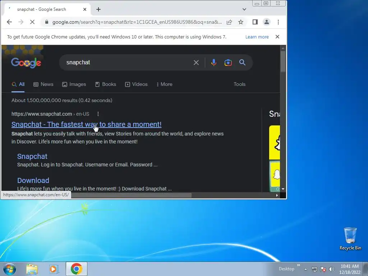The width and height of the screenshot is (368, 276).
Task: Search by voice microphone icon
Action: pyautogui.click(x=213, y=63)
